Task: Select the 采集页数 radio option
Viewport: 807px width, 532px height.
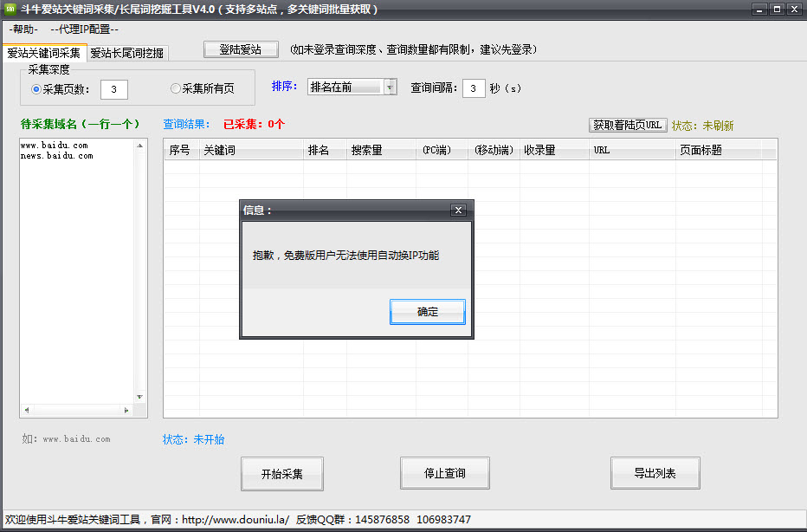Action: (36, 88)
